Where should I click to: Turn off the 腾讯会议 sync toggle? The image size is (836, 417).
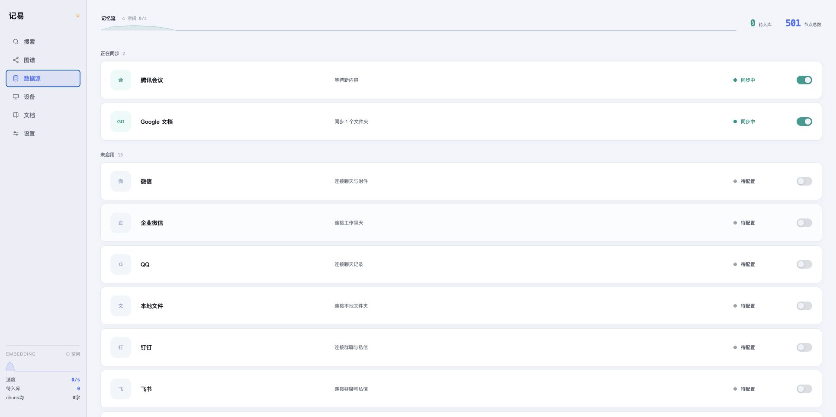[804, 80]
